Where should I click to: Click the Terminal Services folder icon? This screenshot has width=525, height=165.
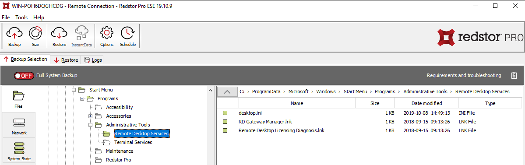[x=106, y=142]
